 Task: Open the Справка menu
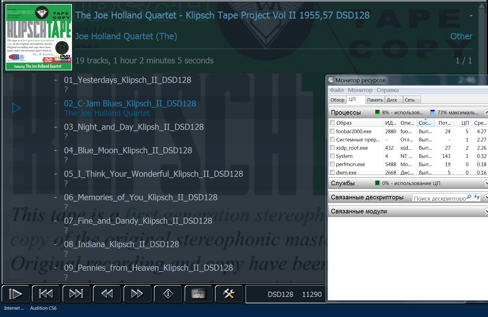pos(388,90)
